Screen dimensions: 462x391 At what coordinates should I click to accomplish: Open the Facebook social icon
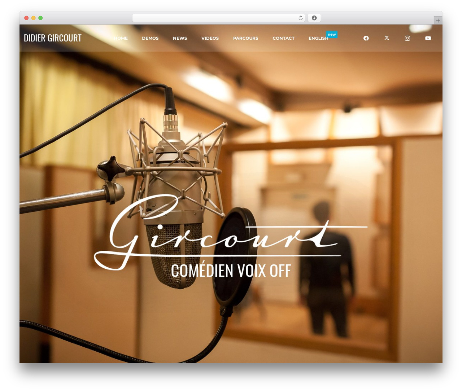tap(366, 38)
